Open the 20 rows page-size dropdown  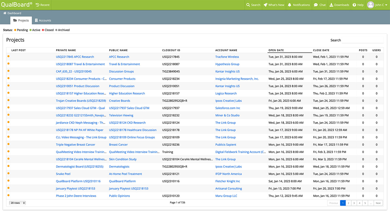click(18, 203)
